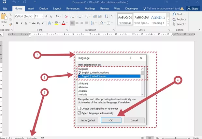Image resolution: width=202 pixels, height=139 pixels.
Task: Click the Paste icon
Action: [x=4, y=18]
